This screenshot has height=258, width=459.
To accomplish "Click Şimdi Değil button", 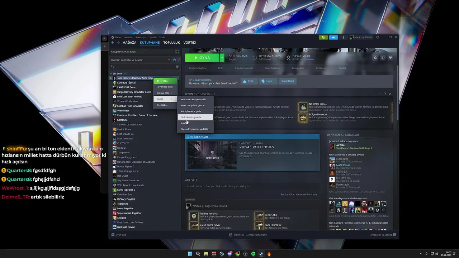I will pyautogui.click(x=287, y=81).
